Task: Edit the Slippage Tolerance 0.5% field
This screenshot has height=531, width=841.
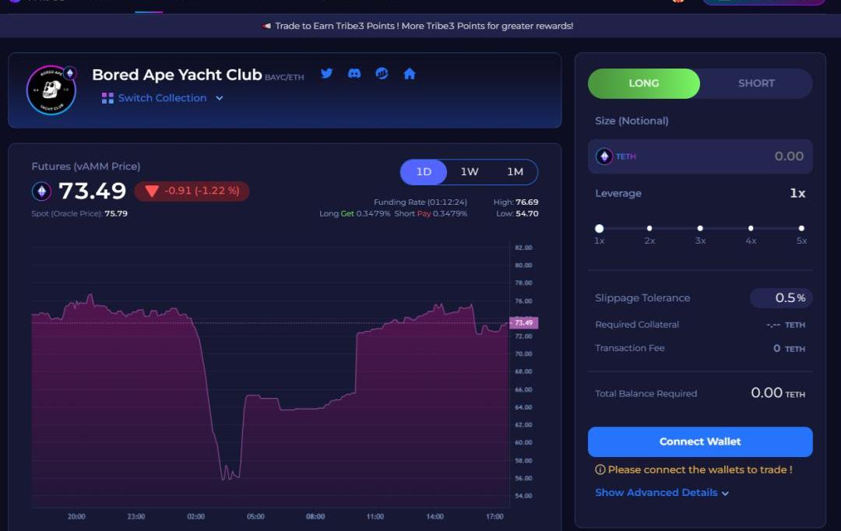Action: (x=781, y=297)
